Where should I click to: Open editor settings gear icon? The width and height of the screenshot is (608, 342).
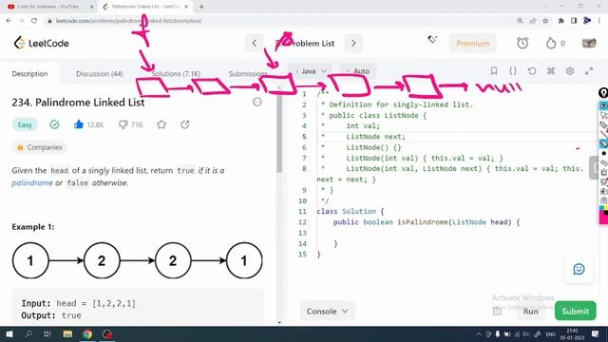[570, 71]
